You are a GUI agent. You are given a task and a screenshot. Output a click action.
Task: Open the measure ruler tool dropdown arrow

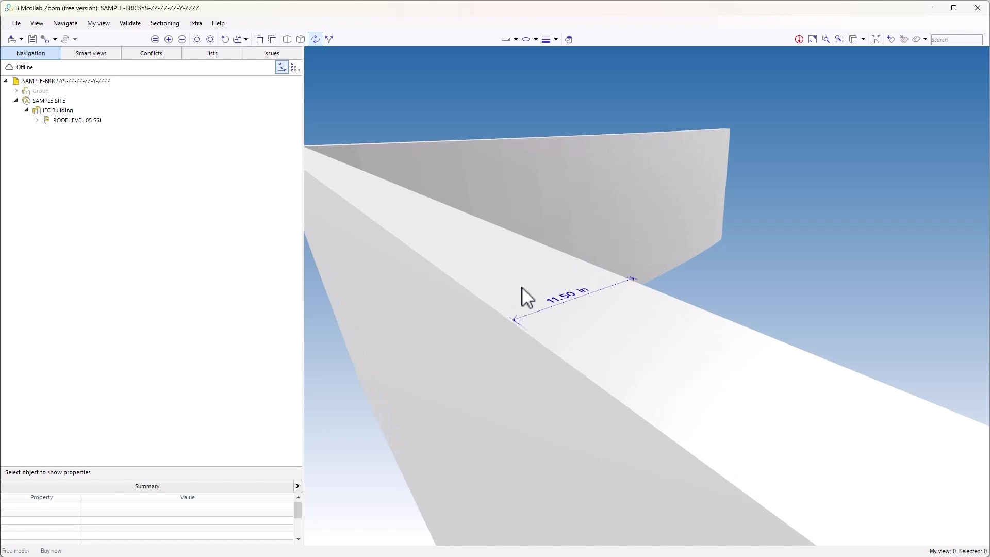click(516, 39)
